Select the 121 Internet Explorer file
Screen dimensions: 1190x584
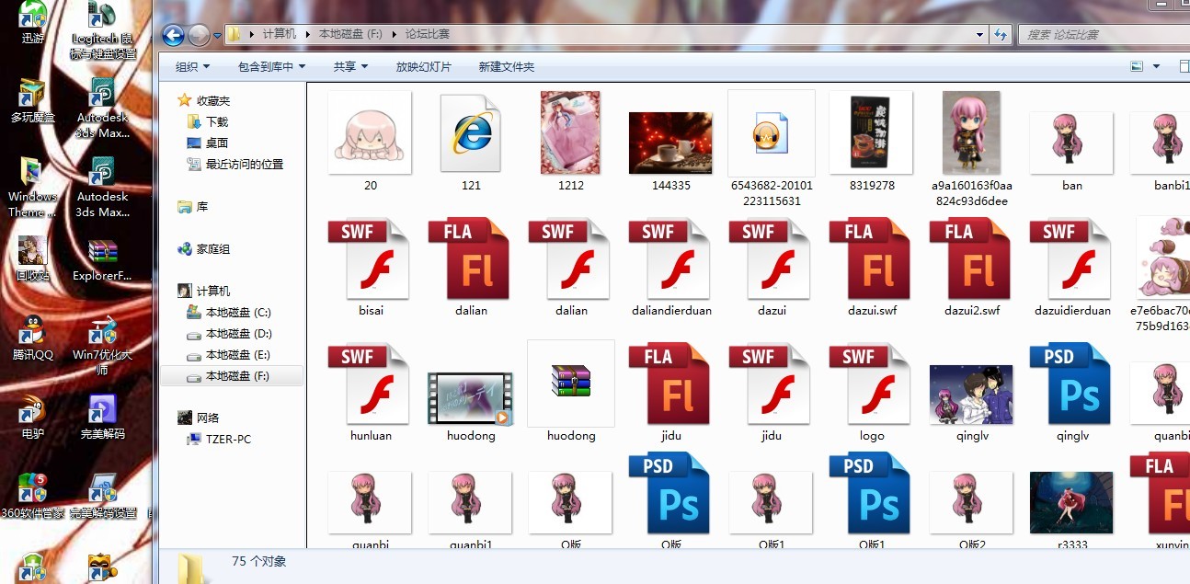[x=471, y=141]
